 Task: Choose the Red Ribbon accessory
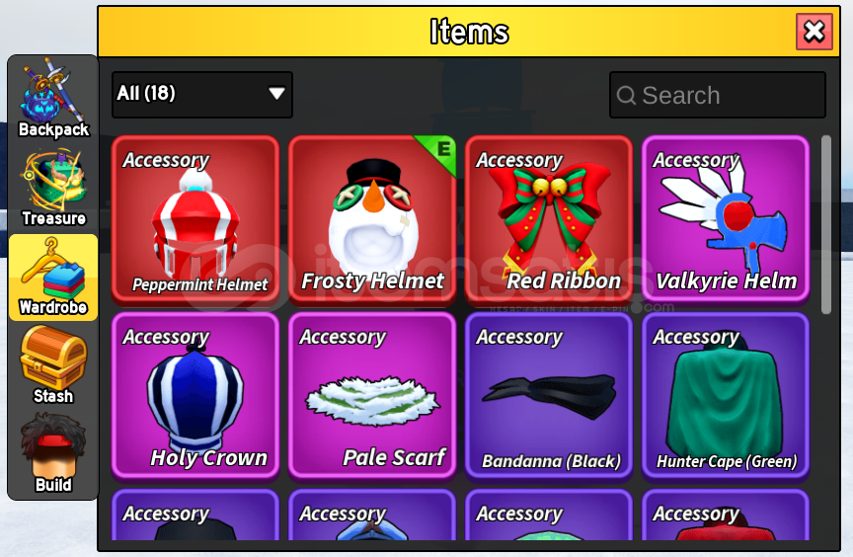[x=549, y=218]
